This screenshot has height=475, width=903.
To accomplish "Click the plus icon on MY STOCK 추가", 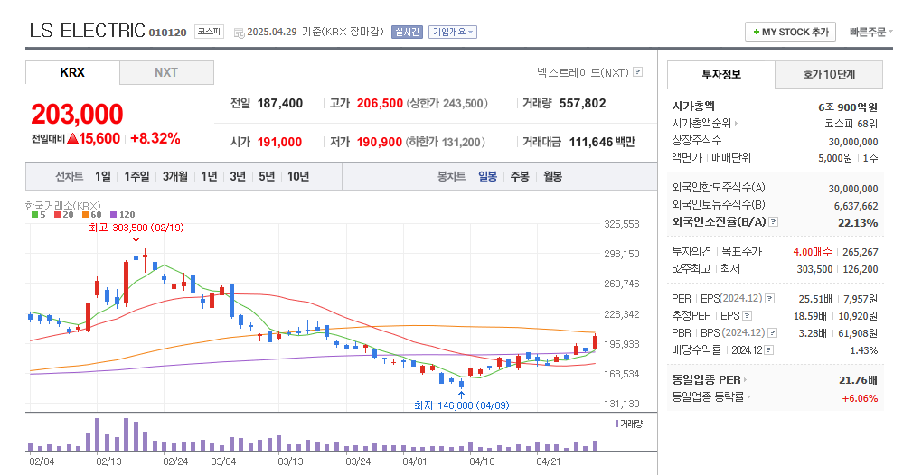I will pyautogui.click(x=757, y=33).
